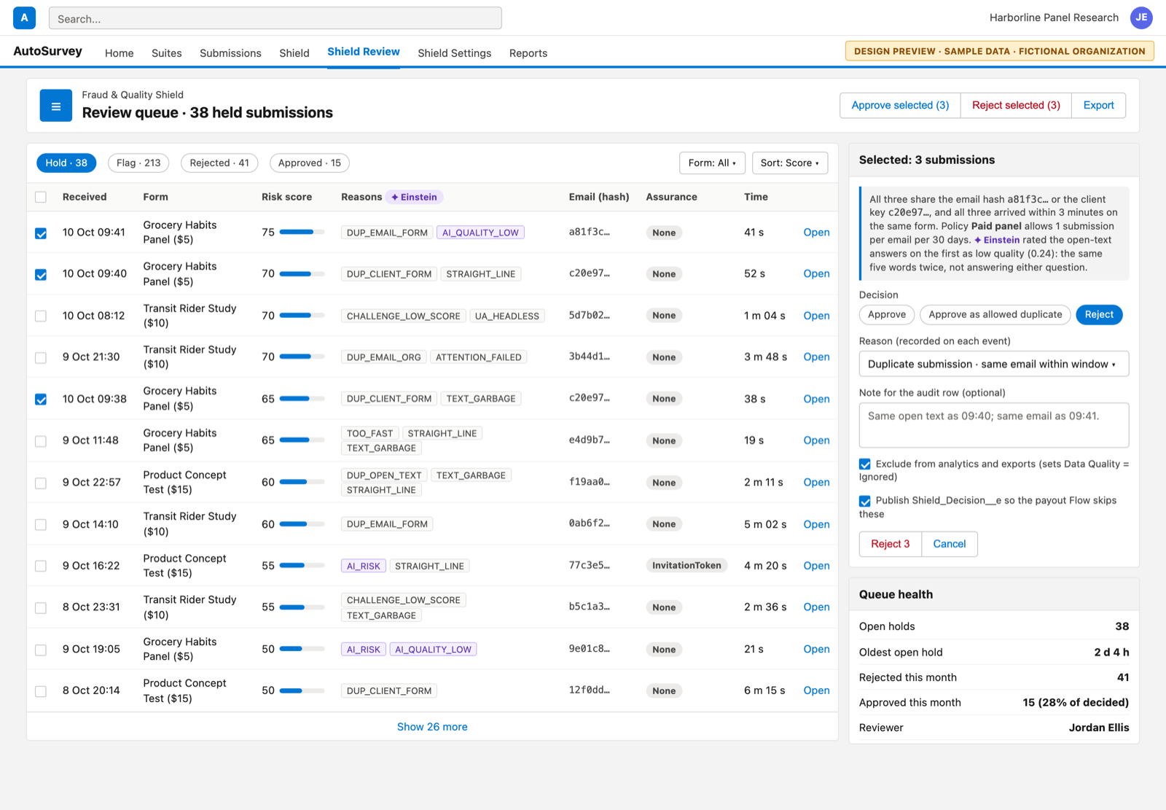Open the 9 Oct 16:22 submission

pos(816,566)
